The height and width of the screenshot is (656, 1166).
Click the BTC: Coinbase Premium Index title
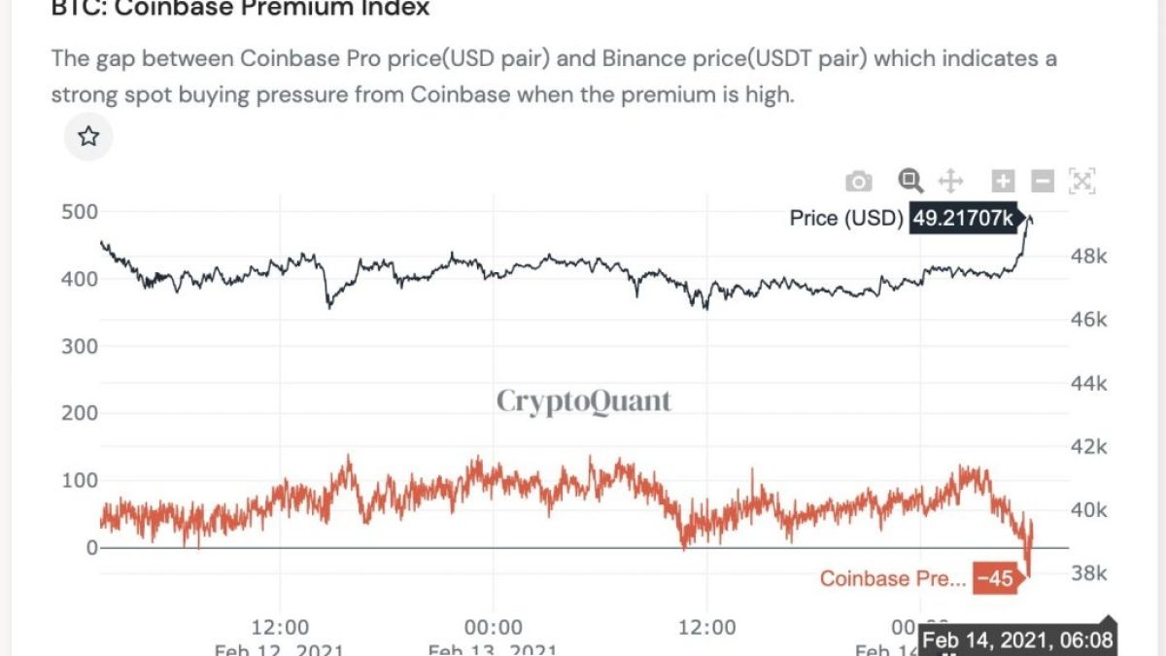[x=240, y=10]
